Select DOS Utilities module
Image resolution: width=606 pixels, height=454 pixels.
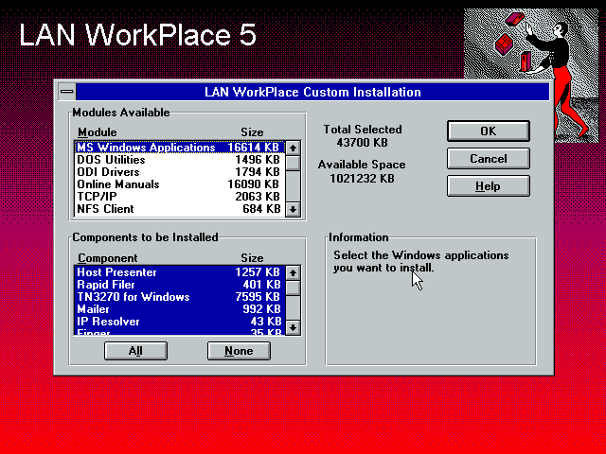point(179,160)
